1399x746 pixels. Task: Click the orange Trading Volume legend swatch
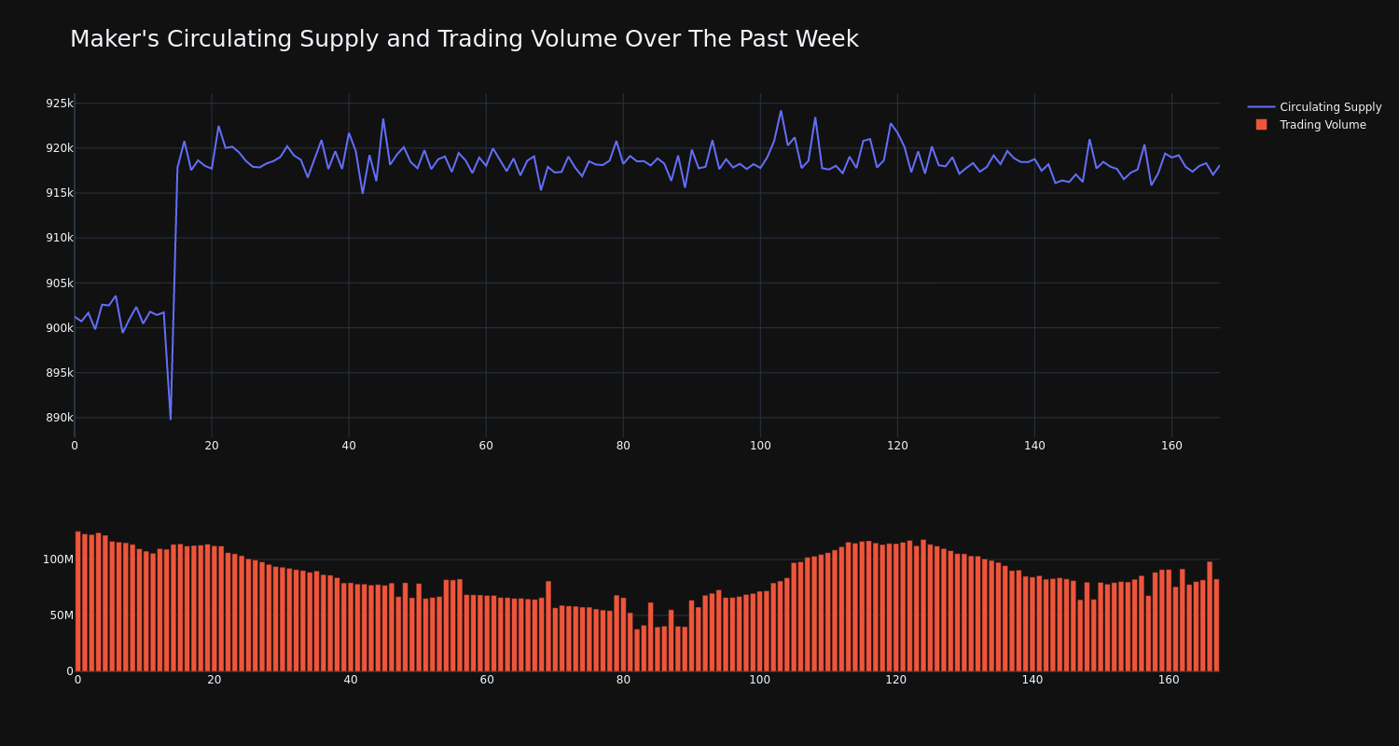coord(1261,125)
